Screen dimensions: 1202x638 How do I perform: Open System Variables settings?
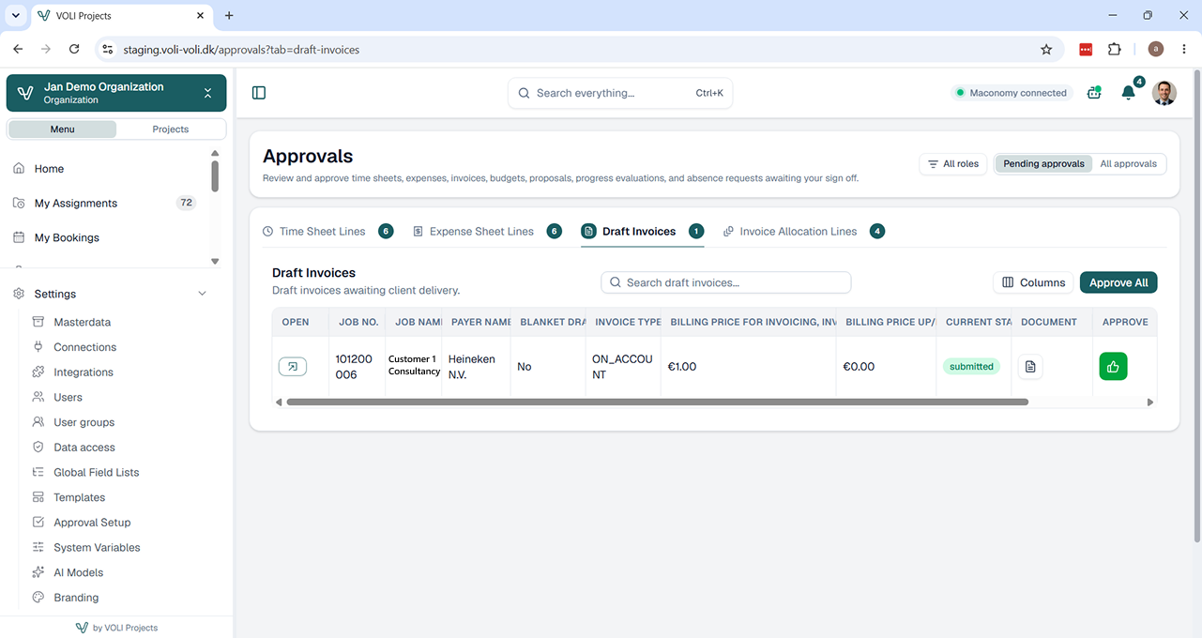[97, 548]
